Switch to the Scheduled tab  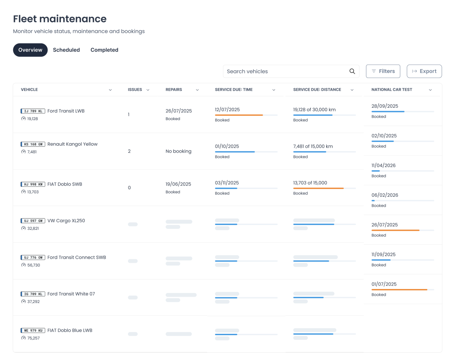[x=66, y=50]
